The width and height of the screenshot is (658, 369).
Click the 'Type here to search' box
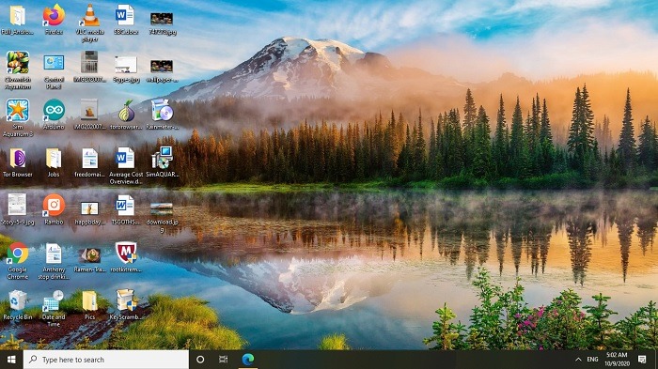pyautogui.click(x=105, y=360)
